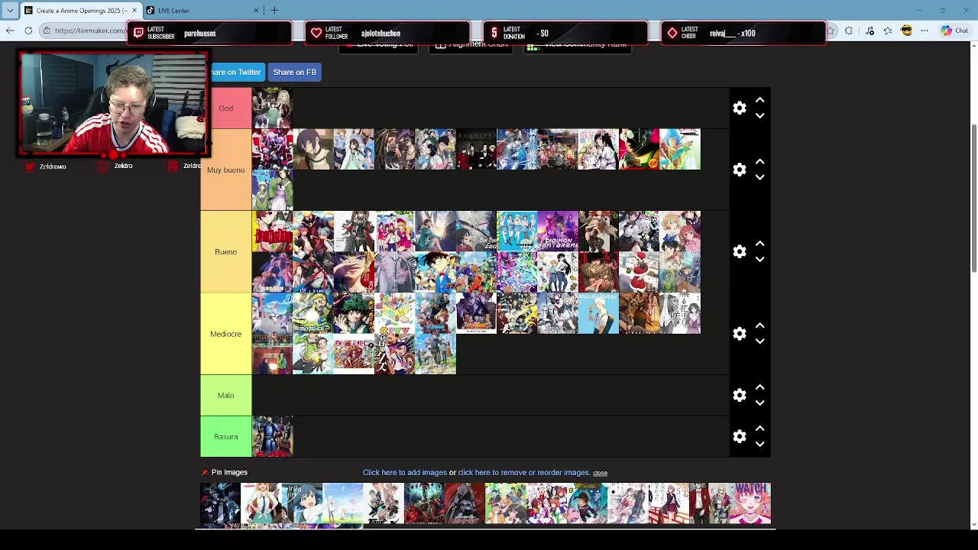
Task: Close the Create a Anime Openings tab
Action: (x=134, y=10)
